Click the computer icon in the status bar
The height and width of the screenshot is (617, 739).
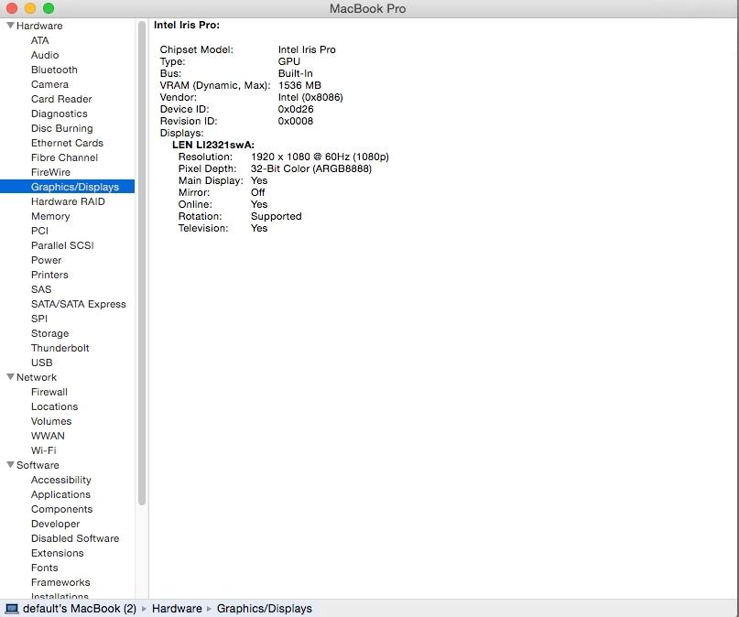pos(10,608)
